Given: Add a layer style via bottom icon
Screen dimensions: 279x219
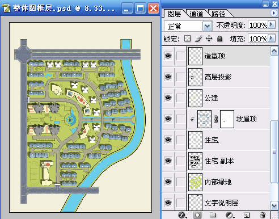Looking at the screenshot, I should click(x=181, y=215).
